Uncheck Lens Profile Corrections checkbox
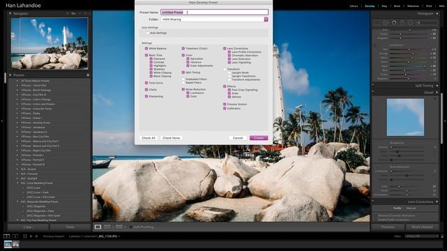447x251 pixels. 229,52
